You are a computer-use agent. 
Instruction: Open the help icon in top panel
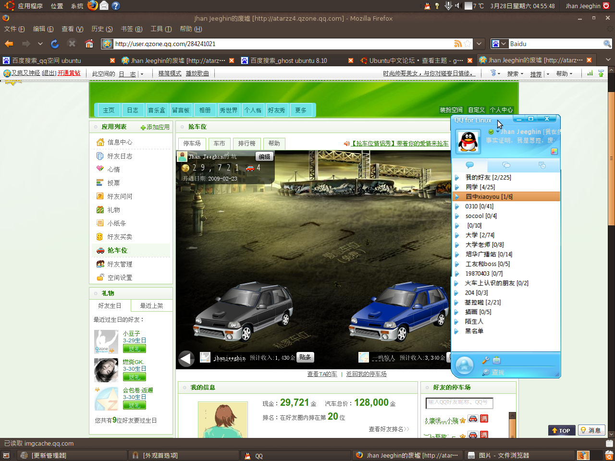[115, 6]
